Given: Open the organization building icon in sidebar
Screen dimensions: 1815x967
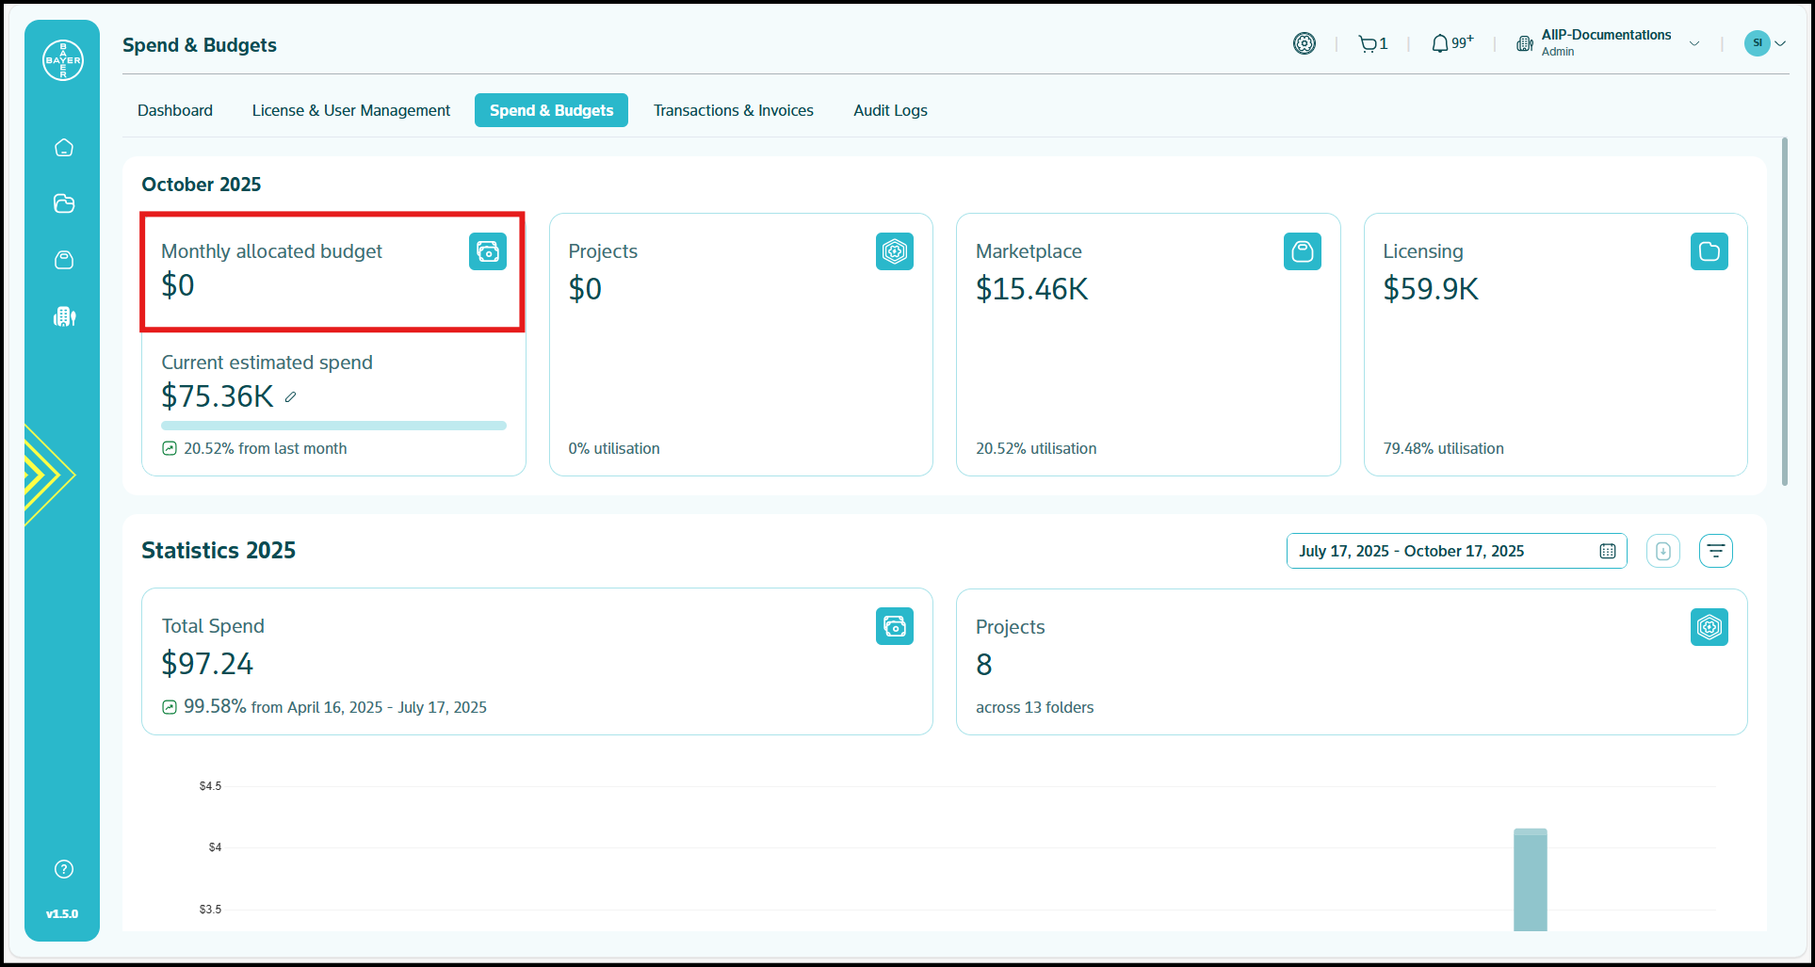Looking at the screenshot, I should [x=64, y=316].
